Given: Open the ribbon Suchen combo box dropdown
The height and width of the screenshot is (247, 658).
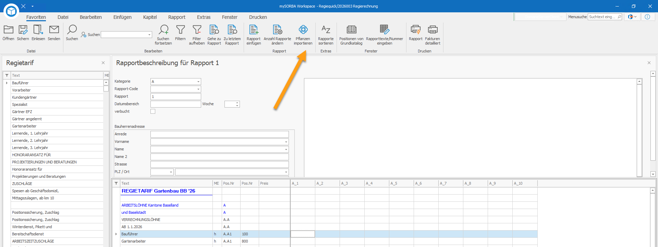Looking at the screenshot, I should point(149,35).
